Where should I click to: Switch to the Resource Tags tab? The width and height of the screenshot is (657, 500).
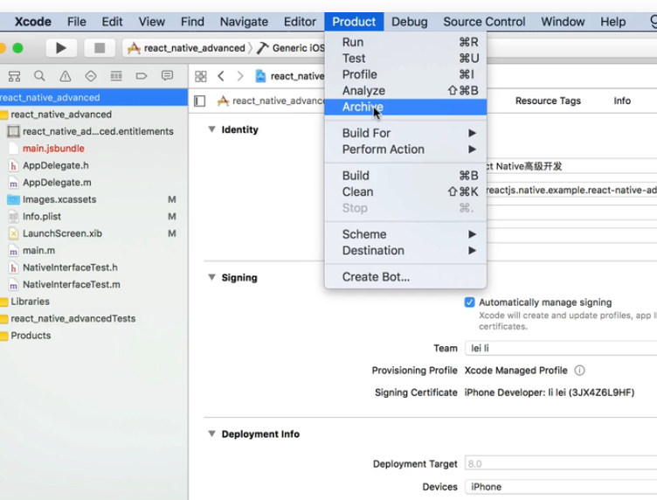pos(548,101)
